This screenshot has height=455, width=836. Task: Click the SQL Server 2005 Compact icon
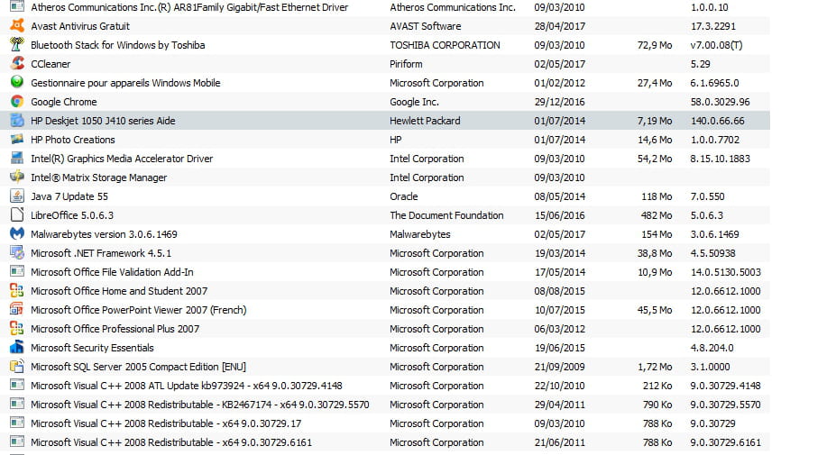coord(17,366)
